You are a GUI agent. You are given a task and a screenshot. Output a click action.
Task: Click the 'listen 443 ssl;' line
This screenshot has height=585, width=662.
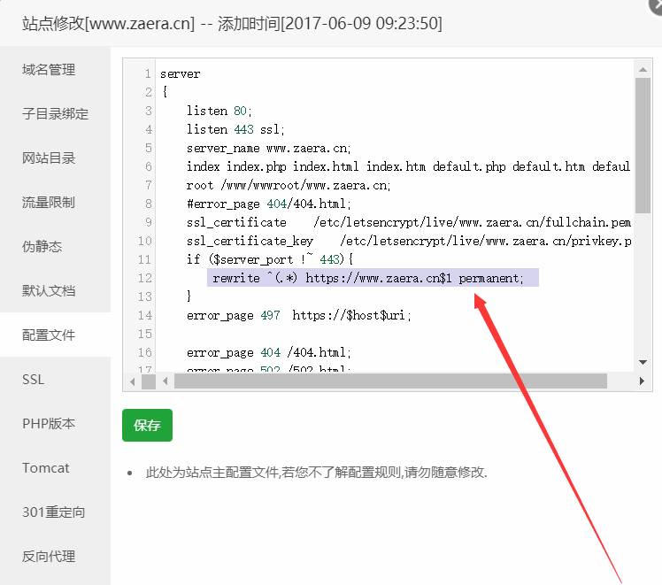point(235,129)
